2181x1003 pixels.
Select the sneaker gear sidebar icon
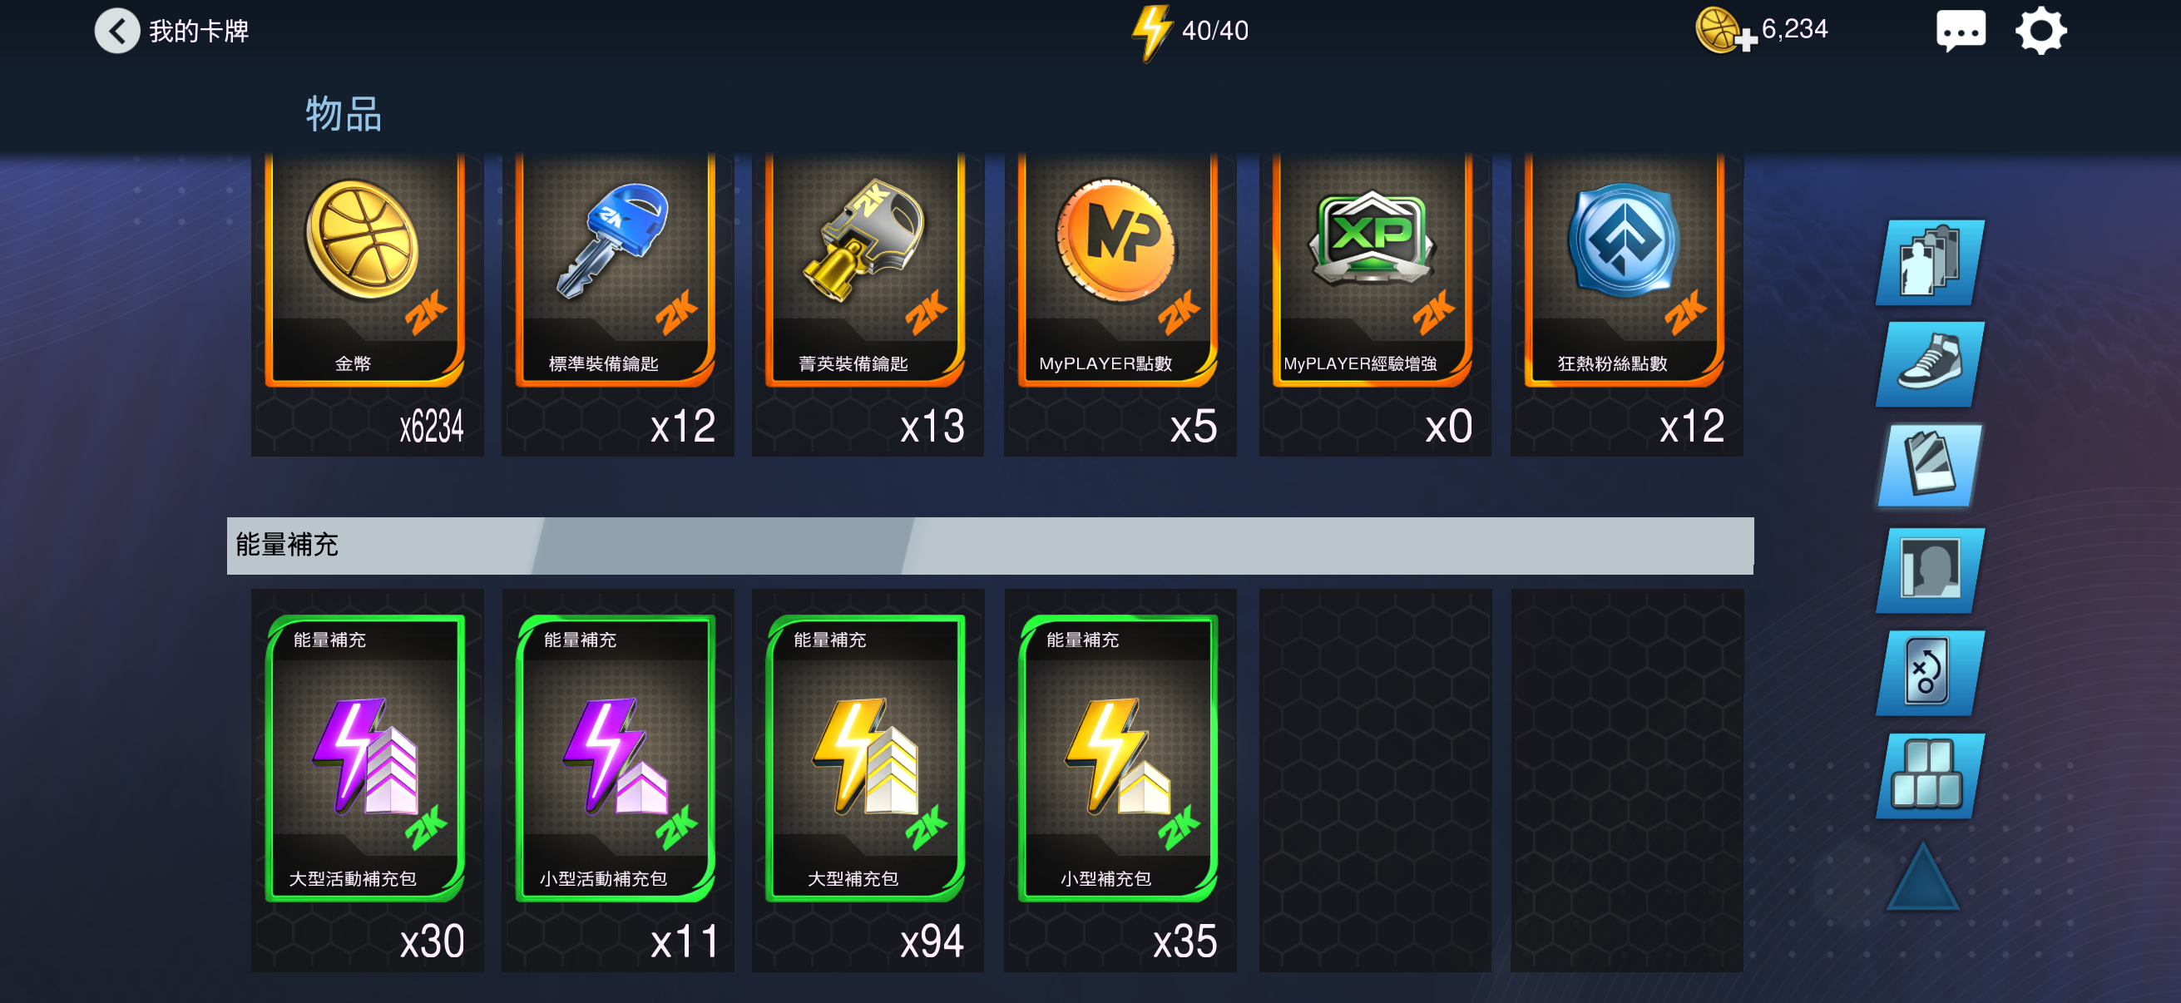coord(1930,365)
